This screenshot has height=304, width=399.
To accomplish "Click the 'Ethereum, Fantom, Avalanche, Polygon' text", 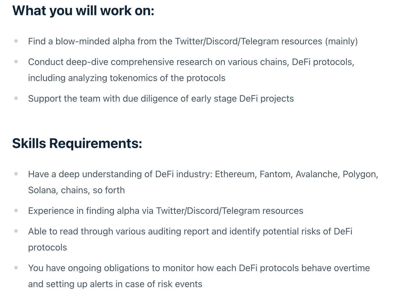I will [295, 174].
